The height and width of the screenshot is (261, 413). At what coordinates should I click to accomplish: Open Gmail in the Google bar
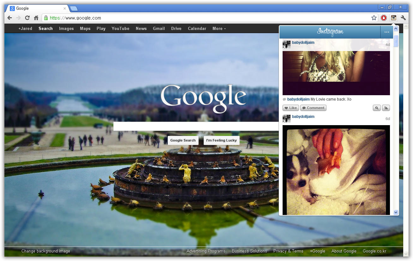159,28
